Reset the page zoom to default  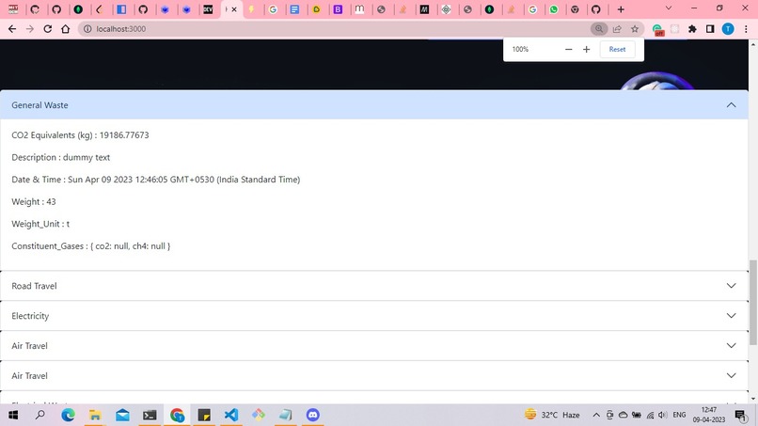[617, 49]
